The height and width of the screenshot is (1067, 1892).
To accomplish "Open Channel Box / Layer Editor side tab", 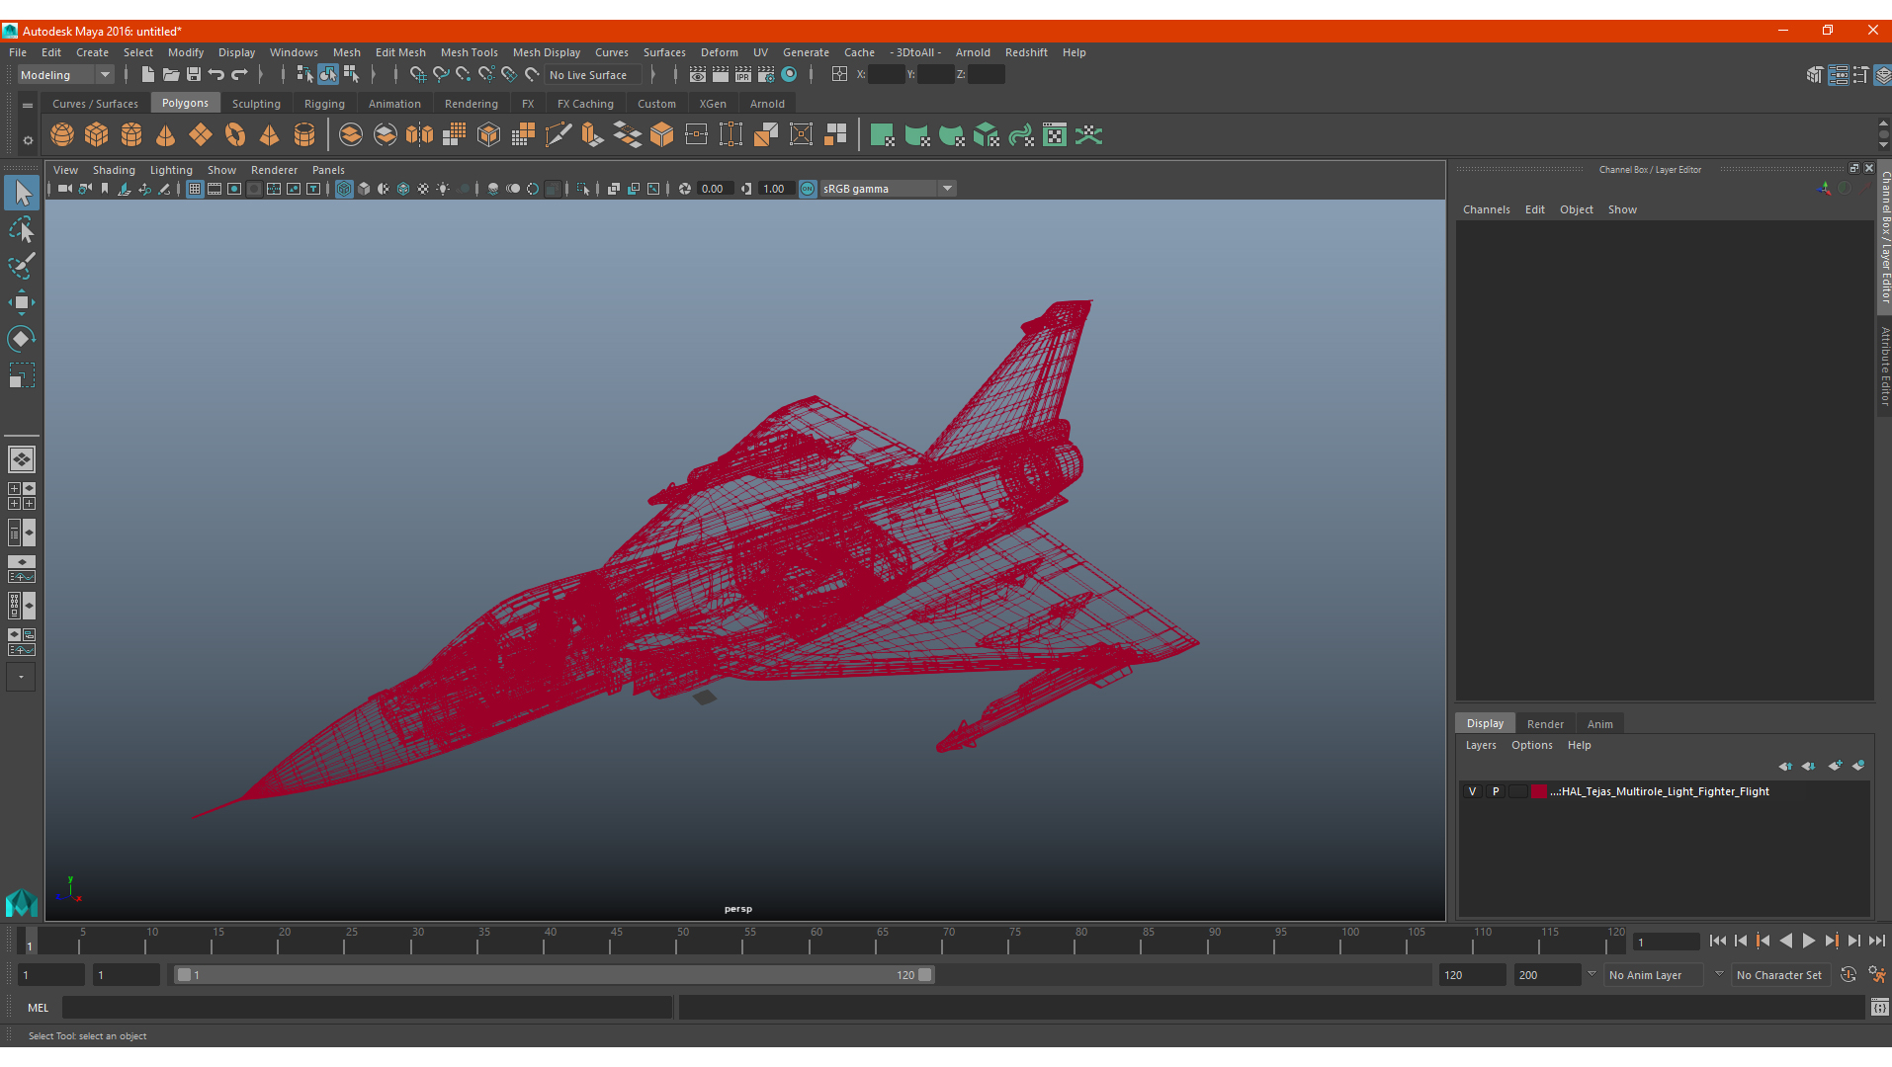I will coord(1885,236).
